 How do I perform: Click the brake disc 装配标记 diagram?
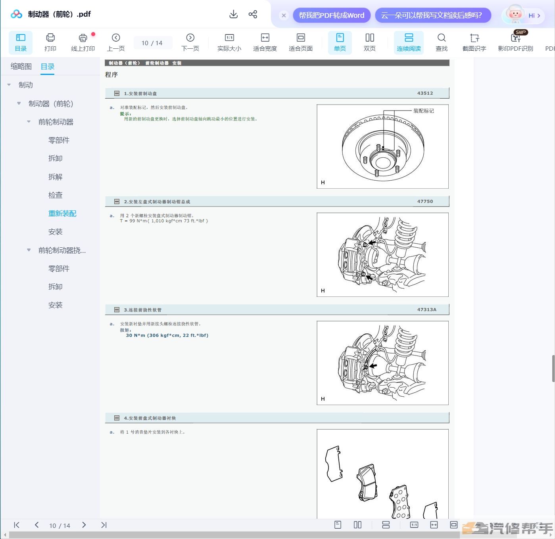[x=383, y=146]
